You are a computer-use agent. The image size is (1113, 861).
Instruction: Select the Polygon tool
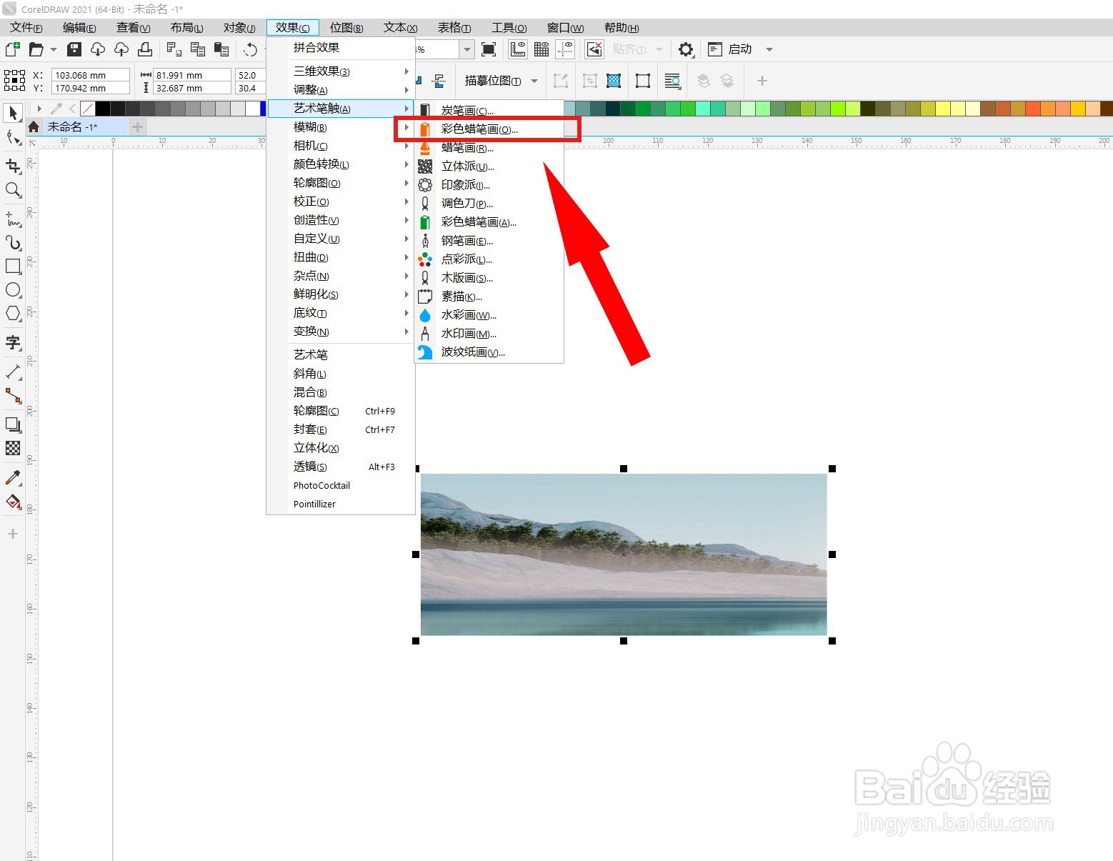click(13, 314)
